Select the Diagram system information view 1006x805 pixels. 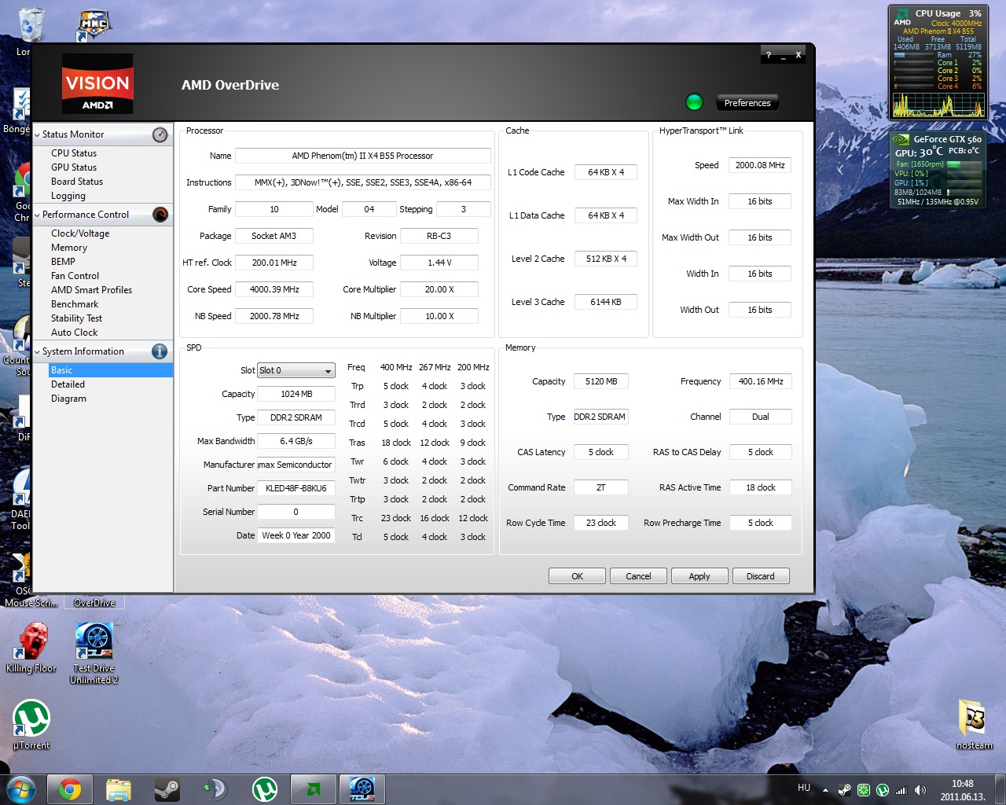tap(68, 399)
